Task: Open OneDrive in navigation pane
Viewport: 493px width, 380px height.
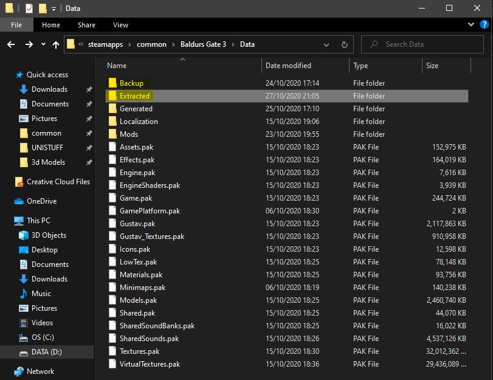Action: tap(41, 201)
